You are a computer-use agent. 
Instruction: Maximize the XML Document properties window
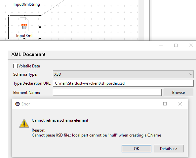(176, 45)
